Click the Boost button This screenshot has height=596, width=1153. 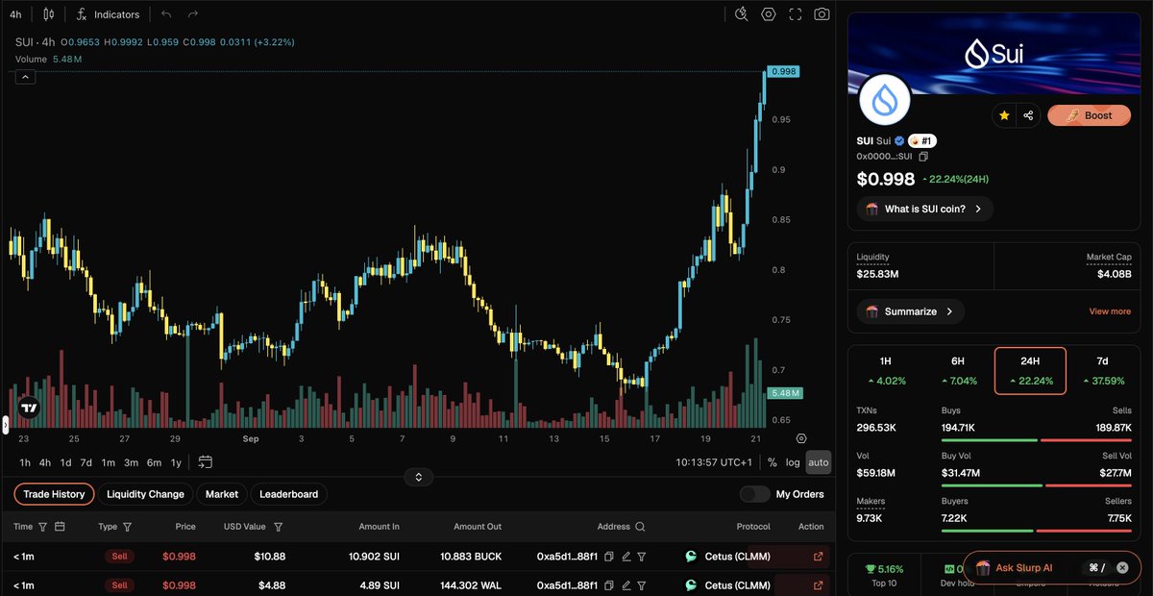[x=1089, y=115]
